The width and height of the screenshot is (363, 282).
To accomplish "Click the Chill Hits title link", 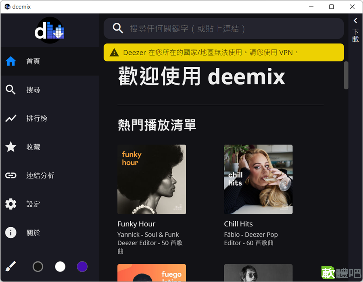I will point(238,224).
